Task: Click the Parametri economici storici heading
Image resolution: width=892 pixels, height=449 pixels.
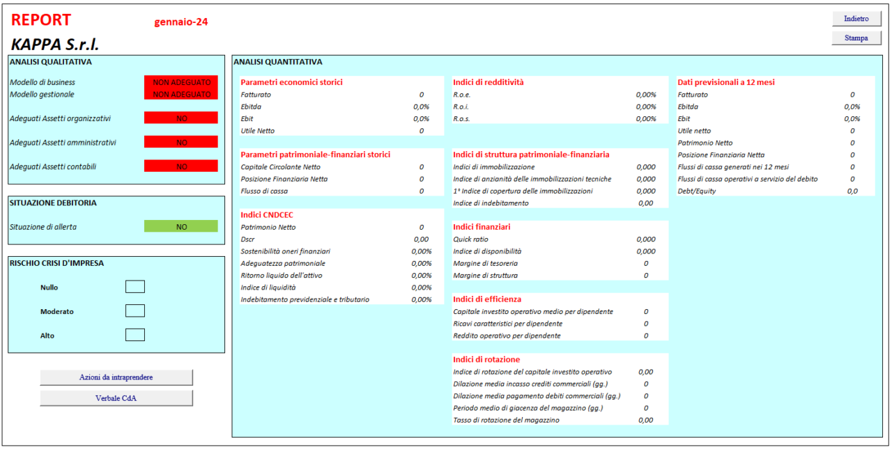Action: (291, 82)
